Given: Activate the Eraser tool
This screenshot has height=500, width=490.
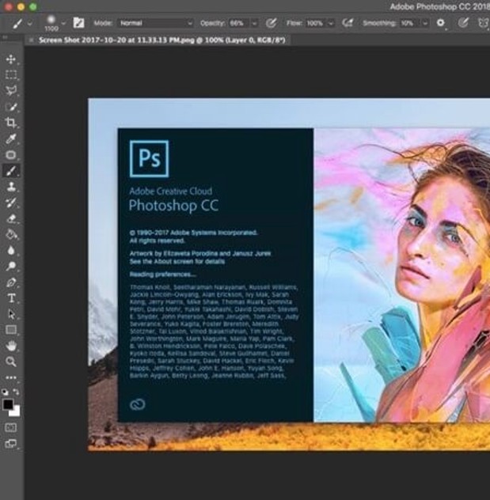Looking at the screenshot, I should [x=11, y=218].
